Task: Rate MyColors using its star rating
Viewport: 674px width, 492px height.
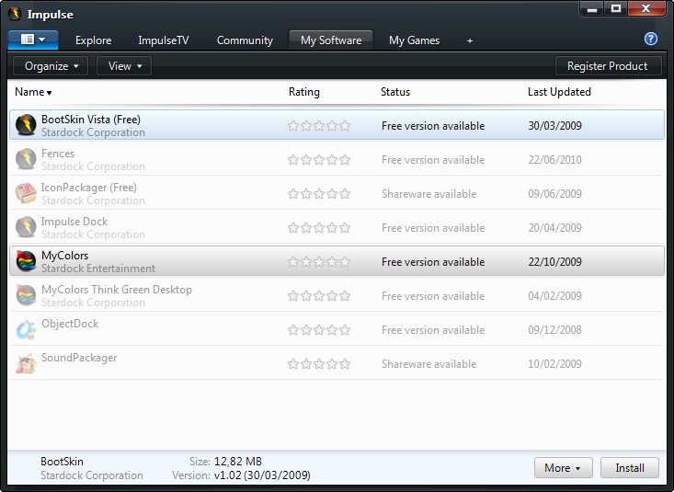Action: click(x=319, y=261)
